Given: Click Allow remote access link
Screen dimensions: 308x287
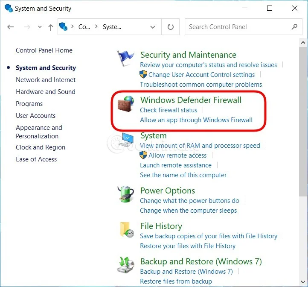Looking at the screenshot, I should 177,155.
